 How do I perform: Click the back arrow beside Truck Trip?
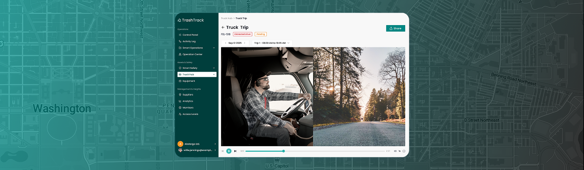pos(223,28)
